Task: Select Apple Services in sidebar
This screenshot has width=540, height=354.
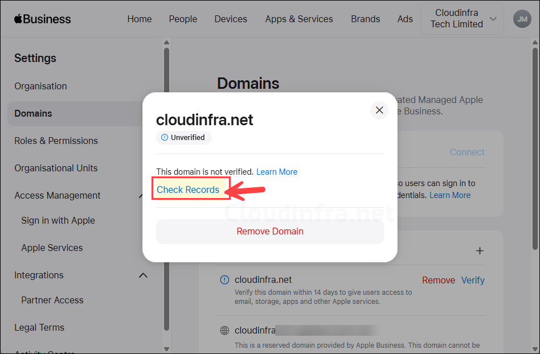Action: point(52,248)
